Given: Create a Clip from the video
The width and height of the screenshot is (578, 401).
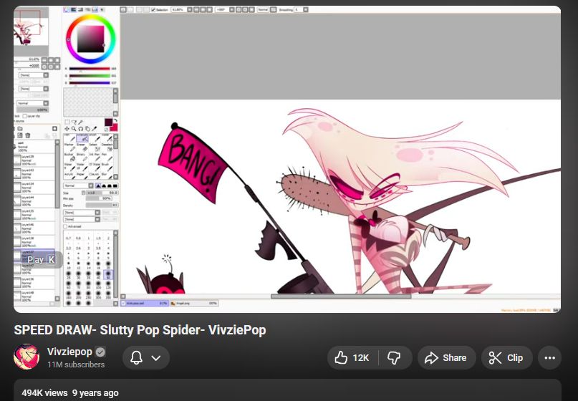Looking at the screenshot, I should pyautogui.click(x=506, y=357).
